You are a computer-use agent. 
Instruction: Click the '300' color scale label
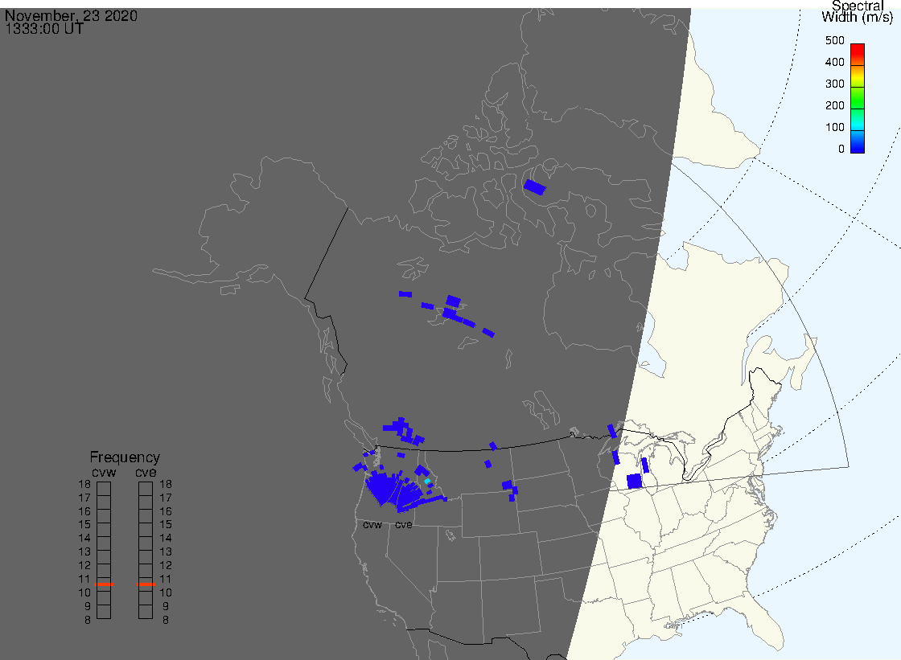834,84
